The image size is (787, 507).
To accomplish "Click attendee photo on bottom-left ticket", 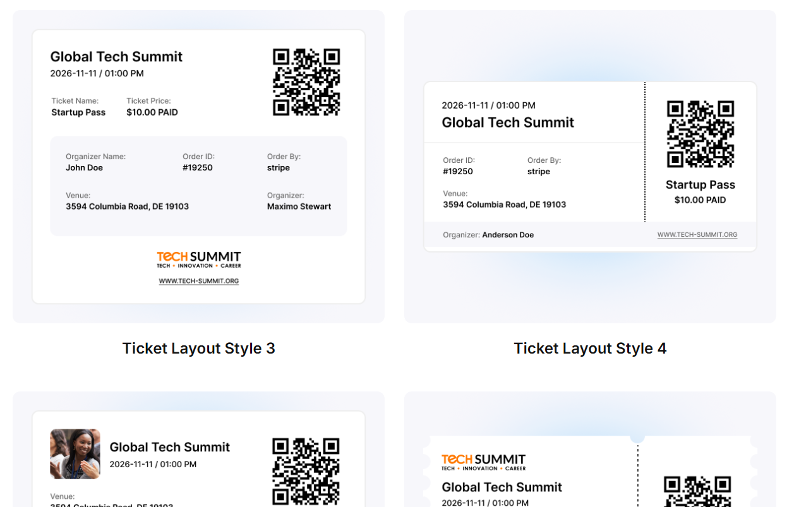I will click(x=75, y=454).
